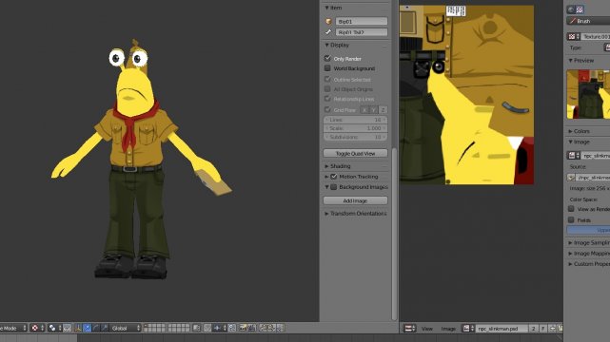
Task: Toggle the All Object Origins checkbox
Action: [327, 89]
